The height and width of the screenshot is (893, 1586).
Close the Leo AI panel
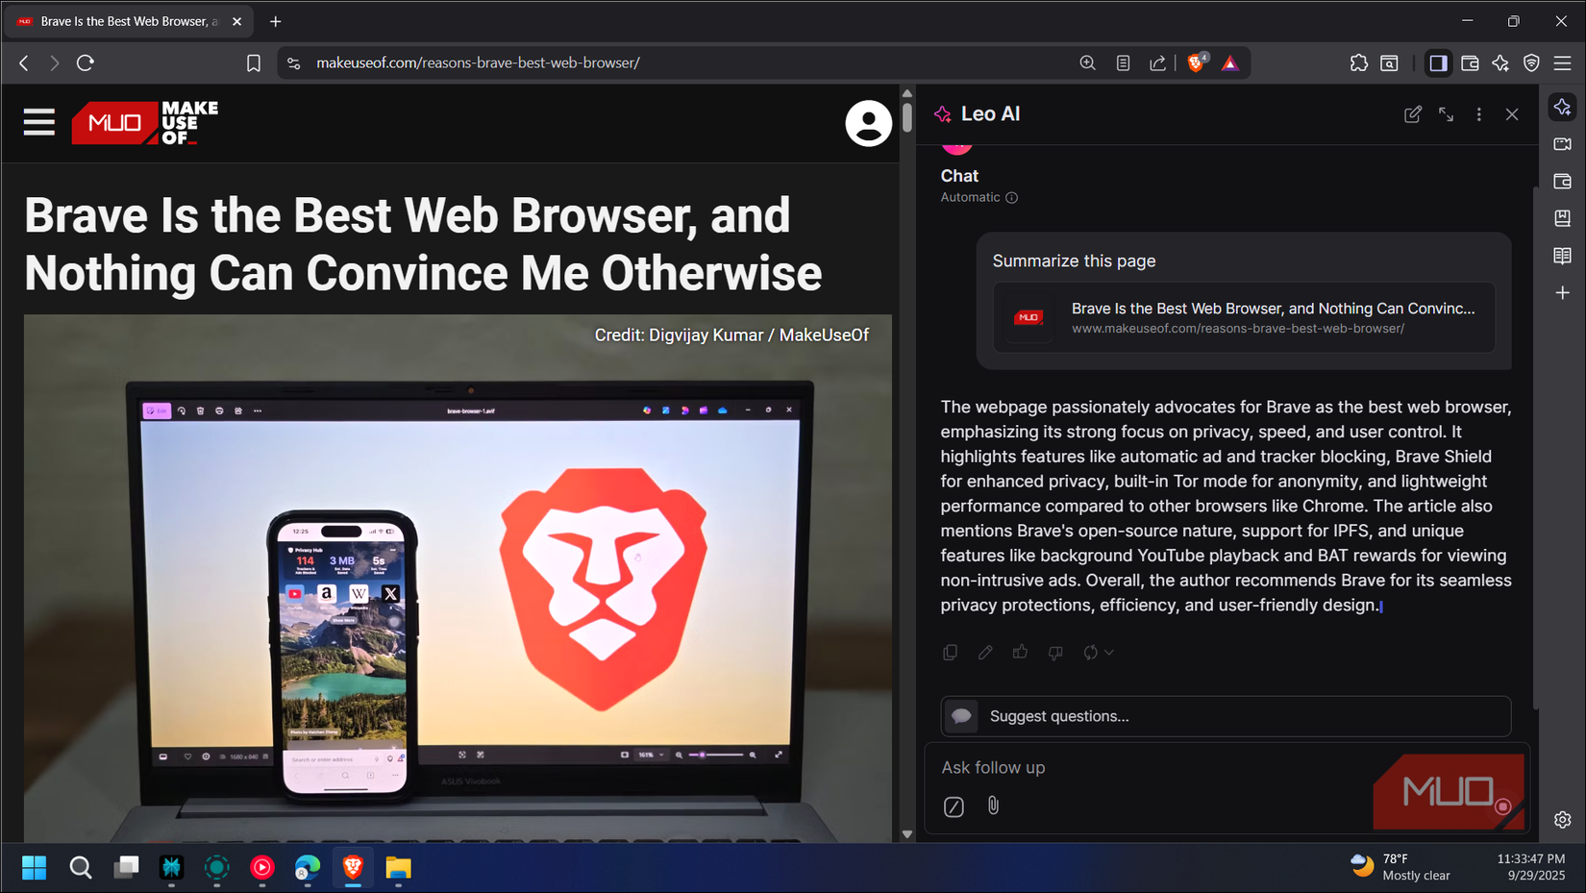1512,114
